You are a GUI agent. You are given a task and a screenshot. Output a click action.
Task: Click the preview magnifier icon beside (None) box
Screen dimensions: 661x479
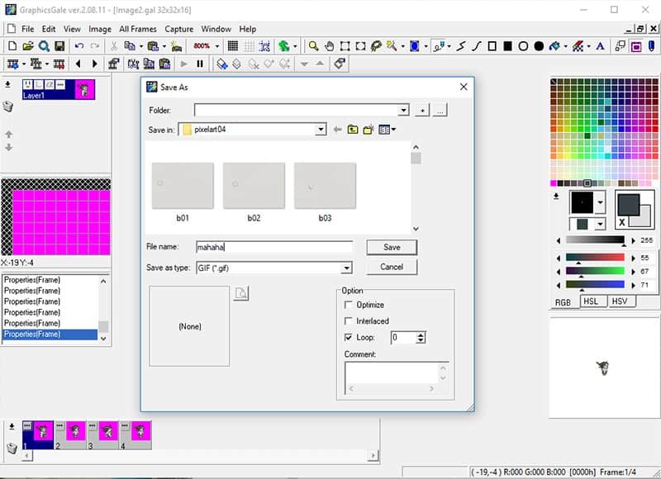pyautogui.click(x=241, y=293)
